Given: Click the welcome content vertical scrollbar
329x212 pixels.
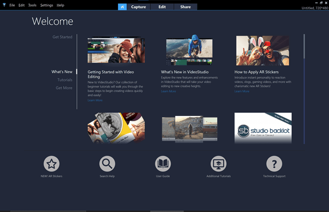Looking at the screenshot, I should pos(304,89).
